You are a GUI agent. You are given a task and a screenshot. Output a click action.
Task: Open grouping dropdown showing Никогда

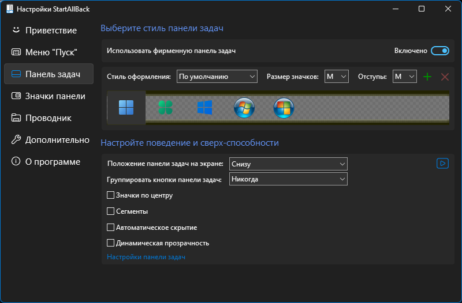pos(288,179)
